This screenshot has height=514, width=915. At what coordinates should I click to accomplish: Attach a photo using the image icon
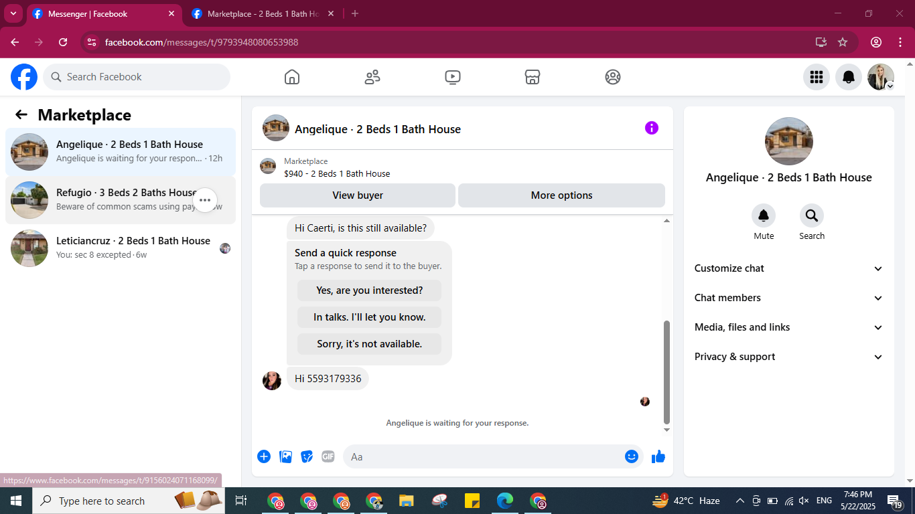point(285,456)
